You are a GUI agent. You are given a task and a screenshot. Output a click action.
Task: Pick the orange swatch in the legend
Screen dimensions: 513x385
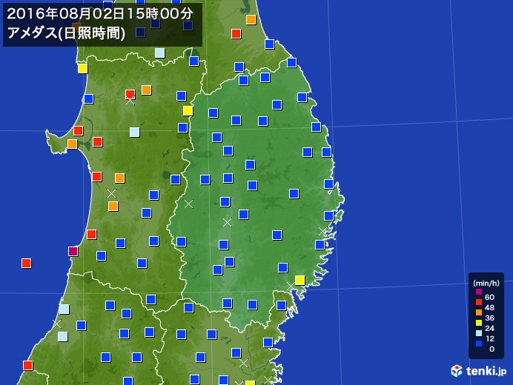(479, 312)
